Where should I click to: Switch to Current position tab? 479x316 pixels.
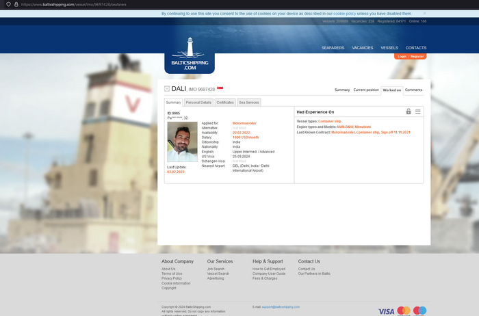click(x=366, y=90)
